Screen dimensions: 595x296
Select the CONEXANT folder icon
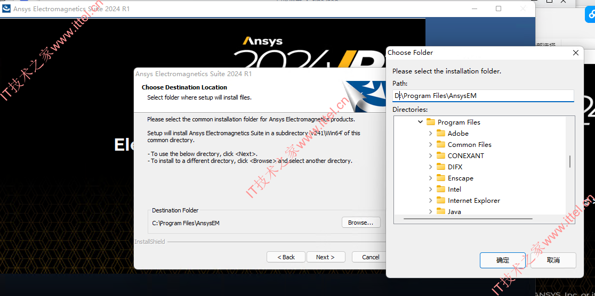tap(440, 155)
